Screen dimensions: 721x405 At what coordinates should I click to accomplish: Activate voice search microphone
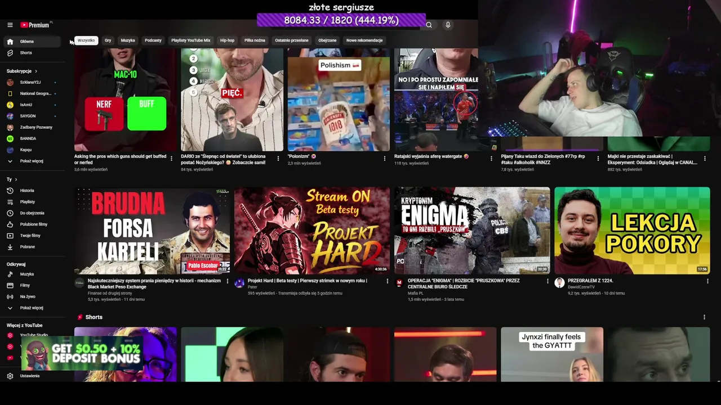tap(448, 25)
